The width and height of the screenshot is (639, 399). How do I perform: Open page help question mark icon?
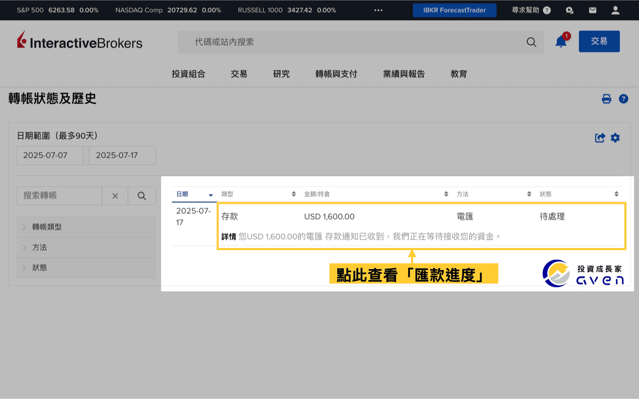pos(623,99)
